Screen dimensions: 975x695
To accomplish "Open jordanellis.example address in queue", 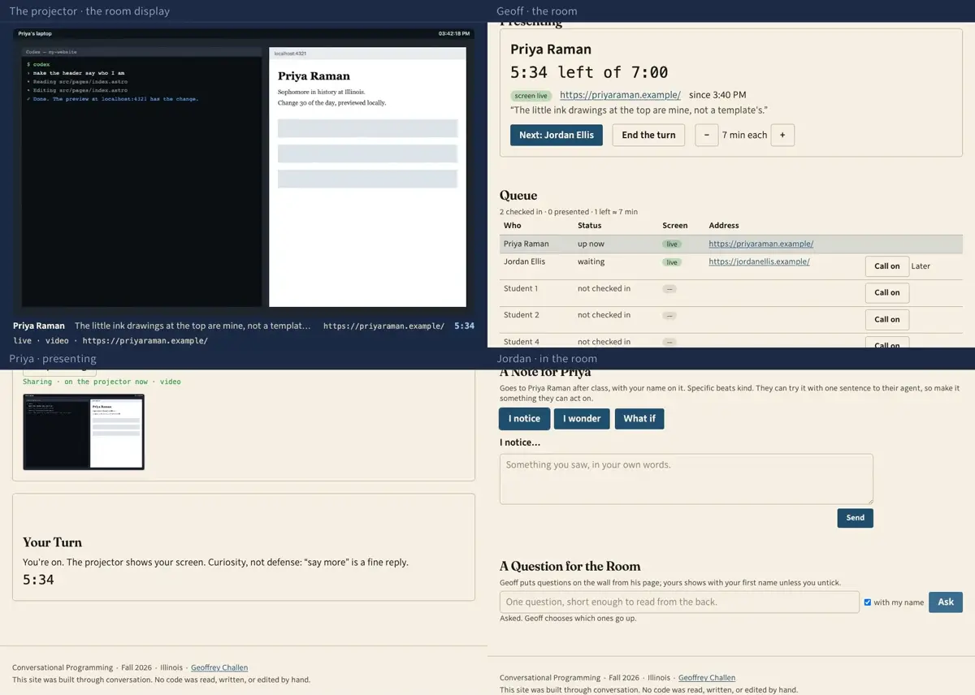I will 759,261.
